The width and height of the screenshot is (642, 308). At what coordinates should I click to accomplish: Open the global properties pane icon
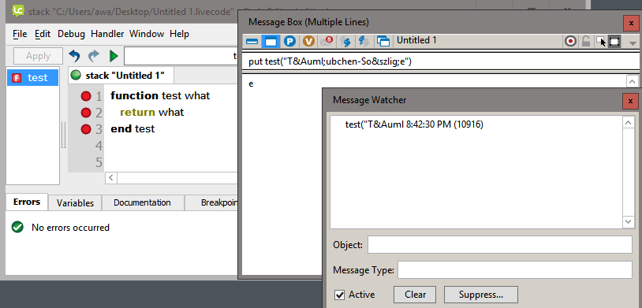coord(290,41)
